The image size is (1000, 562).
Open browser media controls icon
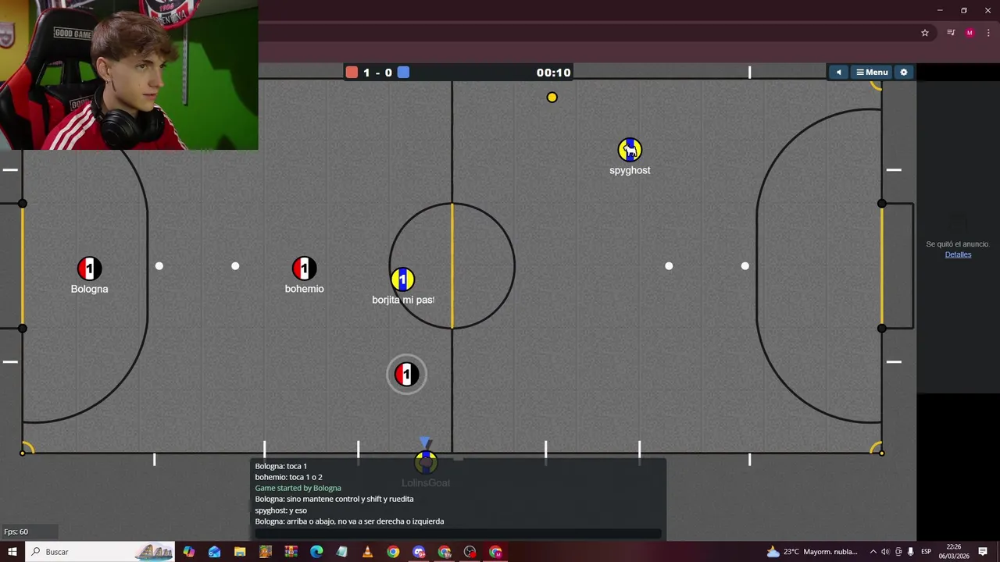[951, 33]
